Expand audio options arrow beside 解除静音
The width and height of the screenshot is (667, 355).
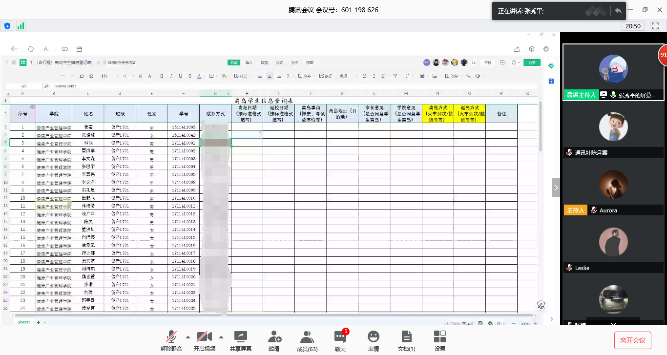pyautogui.click(x=188, y=337)
